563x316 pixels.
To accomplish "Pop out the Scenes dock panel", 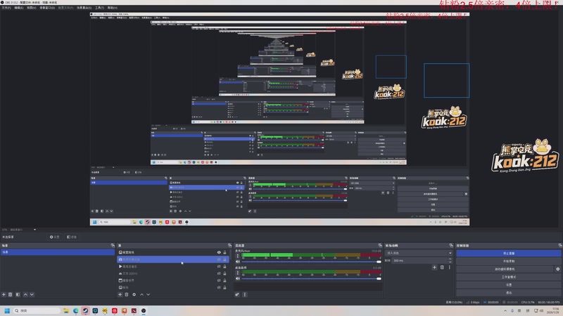I will tap(113, 245).
